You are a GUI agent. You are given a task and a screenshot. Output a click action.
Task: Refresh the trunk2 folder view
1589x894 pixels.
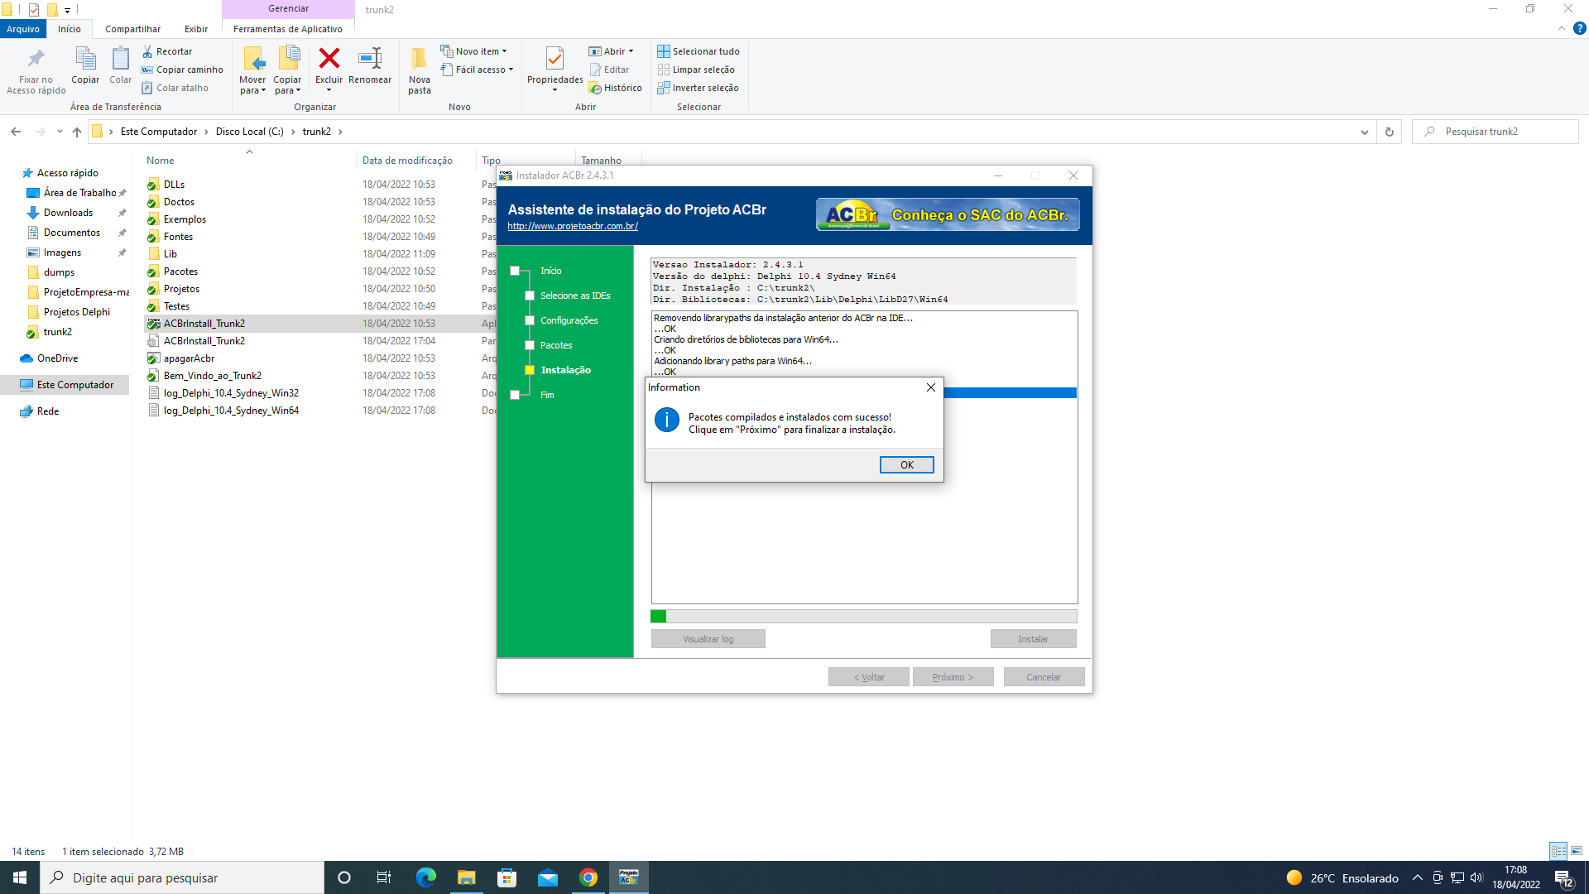click(1390, 132)
